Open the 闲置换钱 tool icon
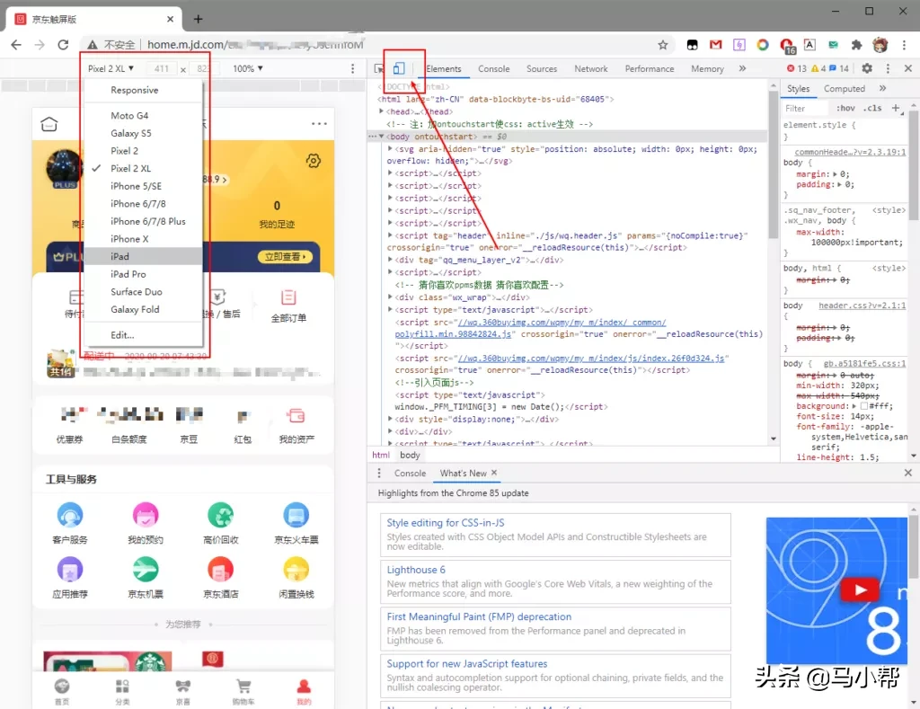The image size is (920, 709). click(296, 570)
